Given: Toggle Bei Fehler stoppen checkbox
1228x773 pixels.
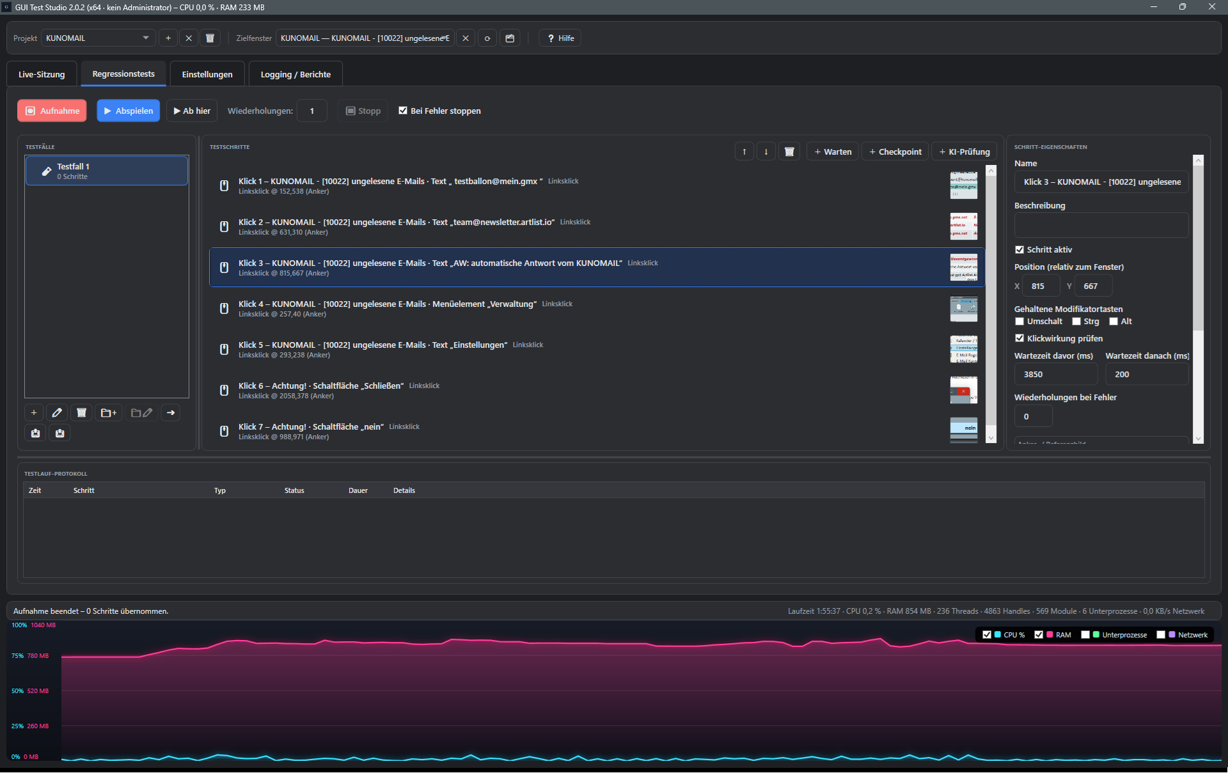Looking at the screenshot, I should 403,110.
